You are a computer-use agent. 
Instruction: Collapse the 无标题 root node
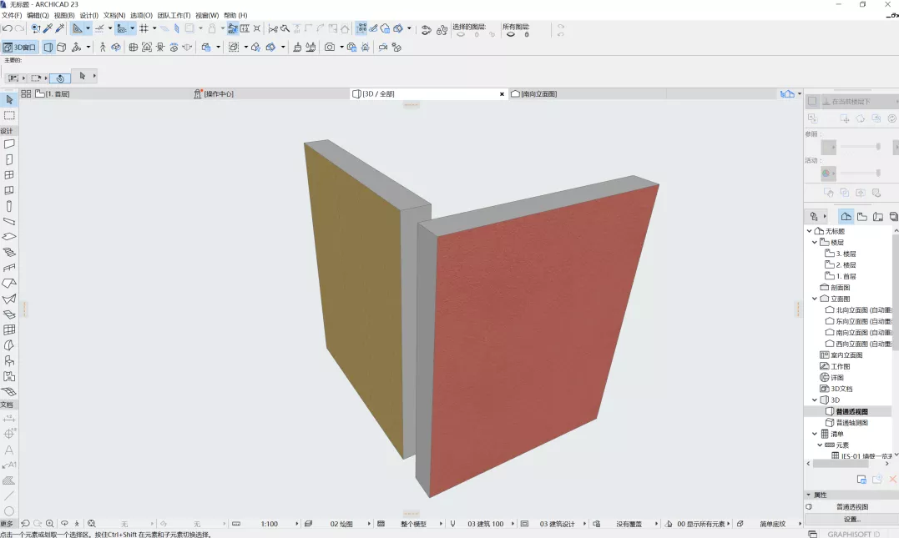pos(810,231)
